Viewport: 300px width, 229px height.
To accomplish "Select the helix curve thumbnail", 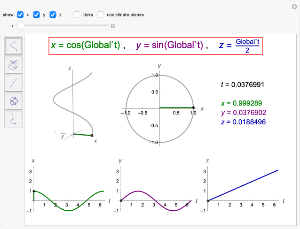I will tap(14, 46).
